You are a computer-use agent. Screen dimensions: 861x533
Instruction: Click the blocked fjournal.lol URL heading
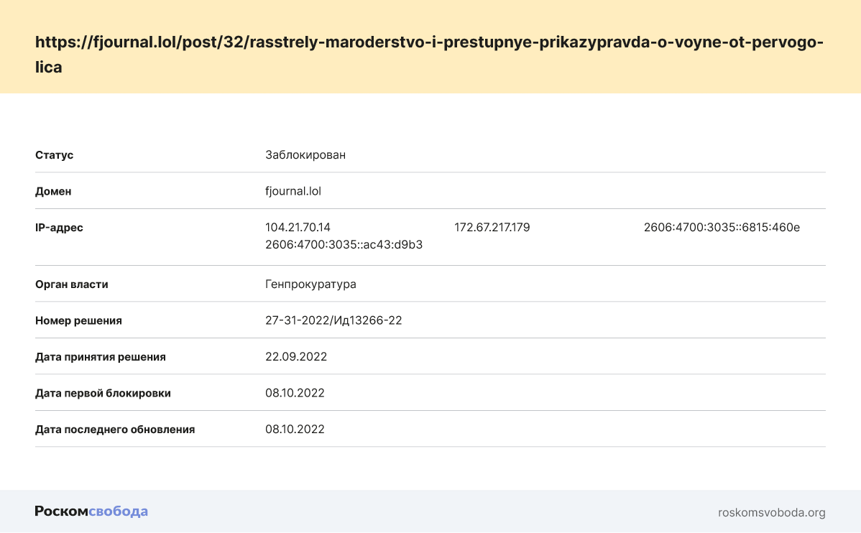tap(429, 55)
